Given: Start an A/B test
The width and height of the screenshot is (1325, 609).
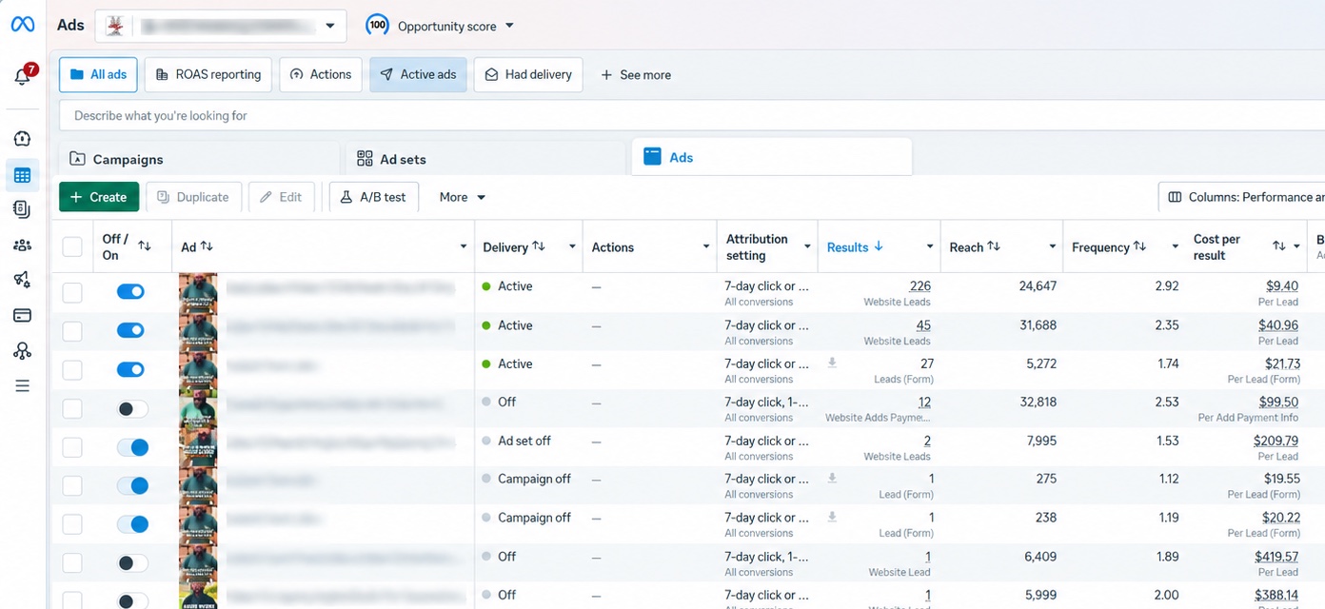Looking at the screenshot, I should [x=373, y=197].
